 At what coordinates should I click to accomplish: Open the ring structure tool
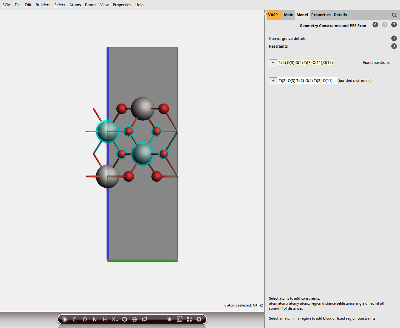(x=124, y=319)
